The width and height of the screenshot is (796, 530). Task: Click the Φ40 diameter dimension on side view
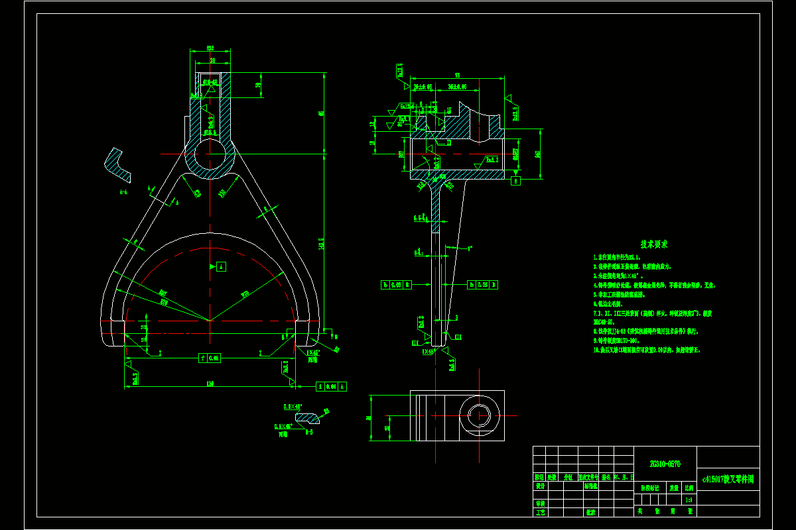538,154
